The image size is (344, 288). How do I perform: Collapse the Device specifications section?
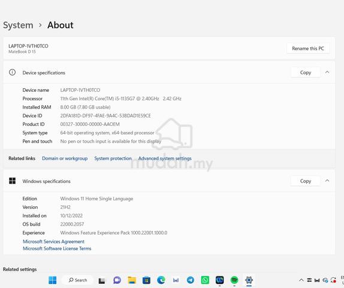point(327,72)
